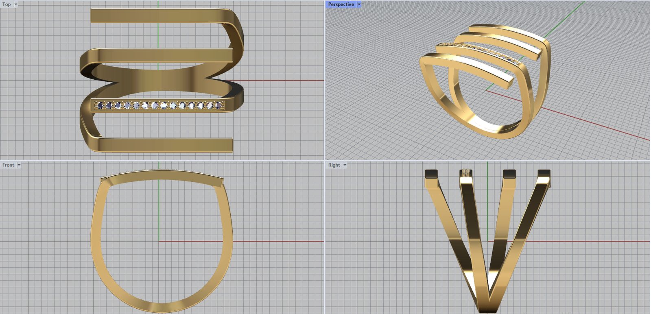Expand the Right viewport dropdown arrow
The image size is (651, 314).
click(x=345, y=165)
